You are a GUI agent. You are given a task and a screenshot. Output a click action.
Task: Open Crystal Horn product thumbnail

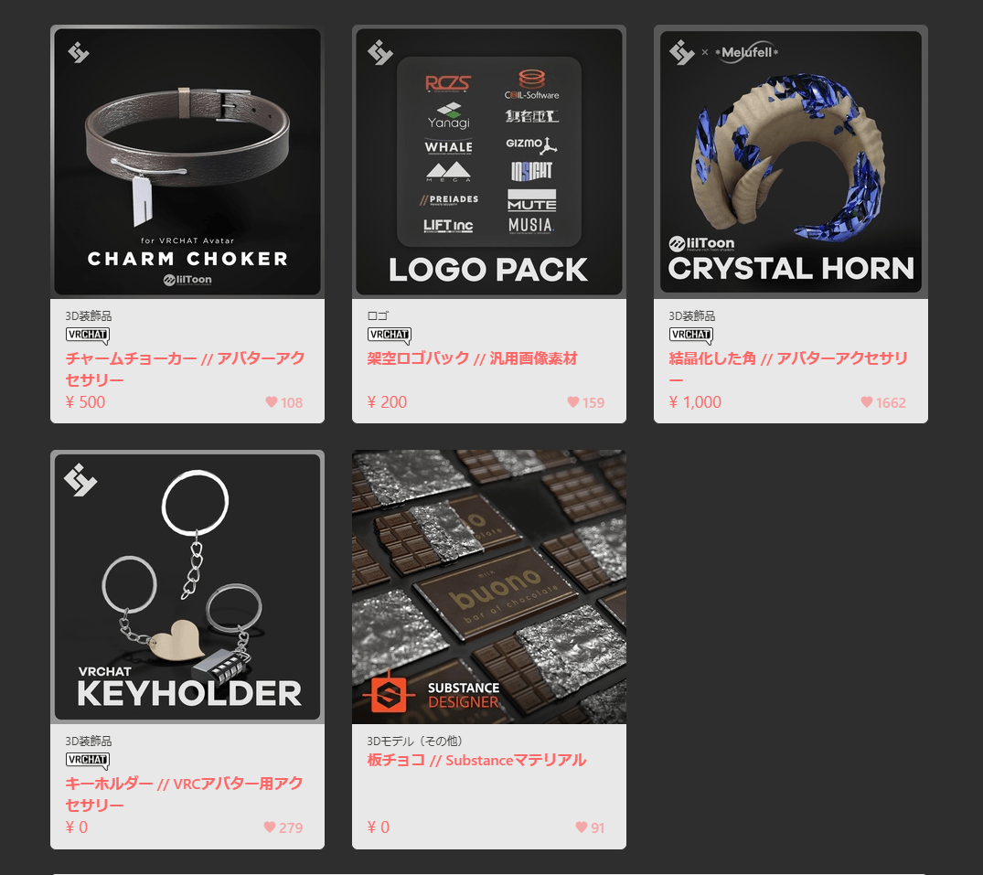[x=791, y=162]
